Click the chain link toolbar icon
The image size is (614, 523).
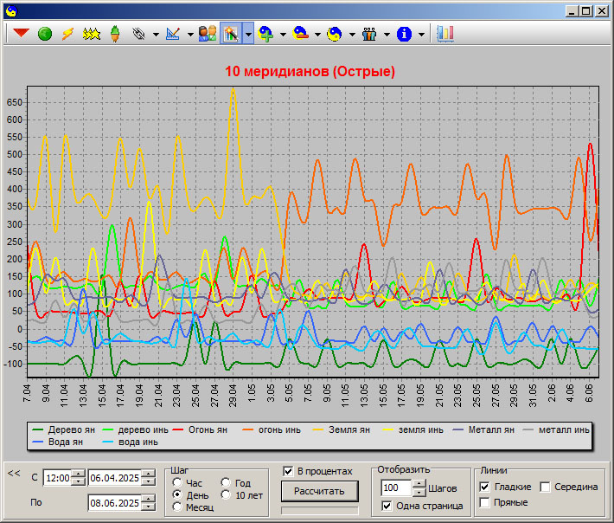click(x=138, y=34)
